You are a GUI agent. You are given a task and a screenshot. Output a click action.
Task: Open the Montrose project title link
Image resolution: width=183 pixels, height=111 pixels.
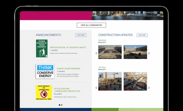point(102,40)
